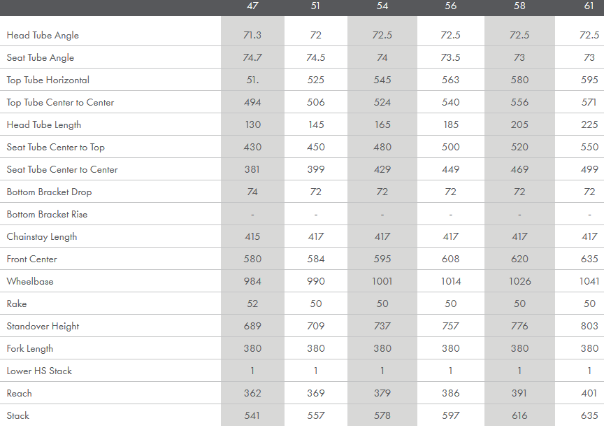
Task: Click the Bottom Bracket Drop row label
Action: click(49, 192)
